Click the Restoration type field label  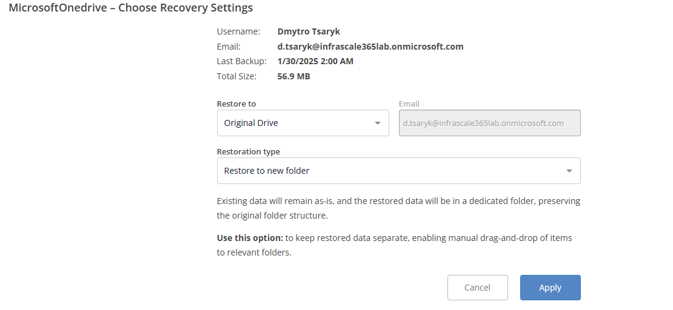pos(249,151)
